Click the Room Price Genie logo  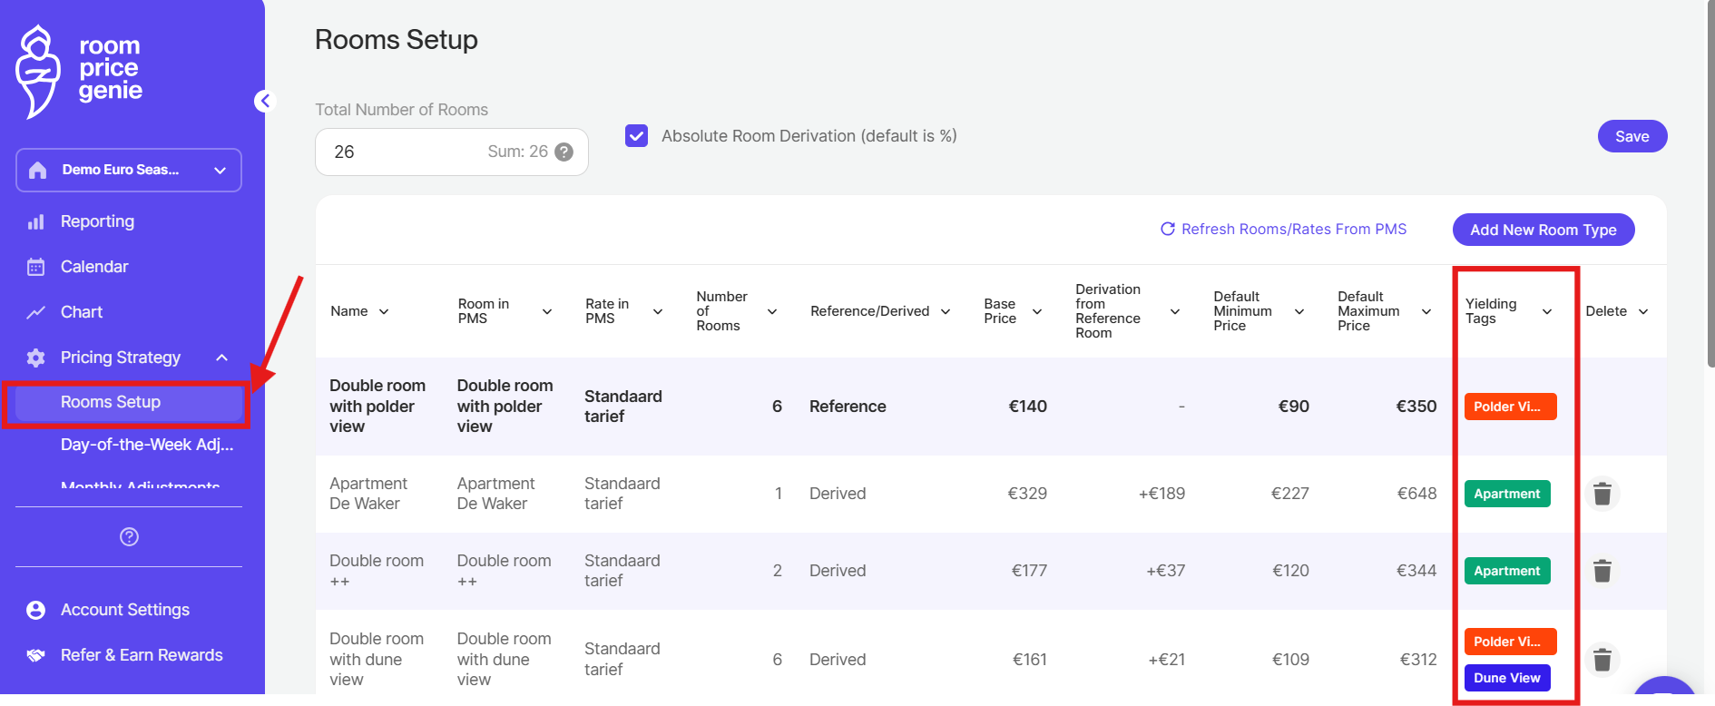click(80, 70)
